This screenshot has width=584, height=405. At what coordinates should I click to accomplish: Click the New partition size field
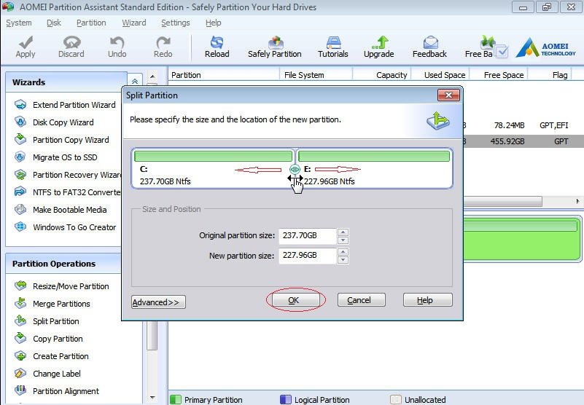point(308,256)
